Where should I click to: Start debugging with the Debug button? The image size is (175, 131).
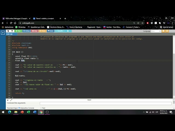pos(27,31)
